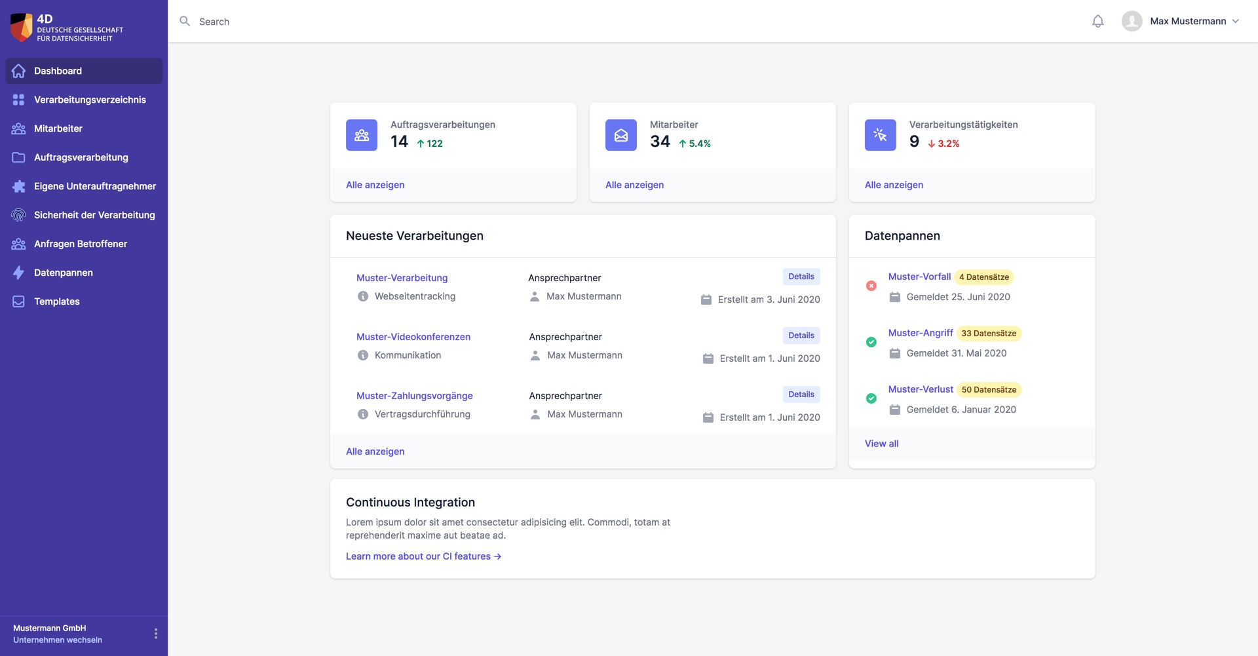Open the three-dot menu beside Mustermann GmbH
The width and height of the screenshot is (1258, 656).
[x=156, y=634]
